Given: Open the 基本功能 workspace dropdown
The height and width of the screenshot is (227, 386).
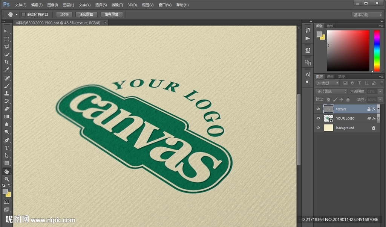Looking at the screenshot, I should (x=367, y=15).
